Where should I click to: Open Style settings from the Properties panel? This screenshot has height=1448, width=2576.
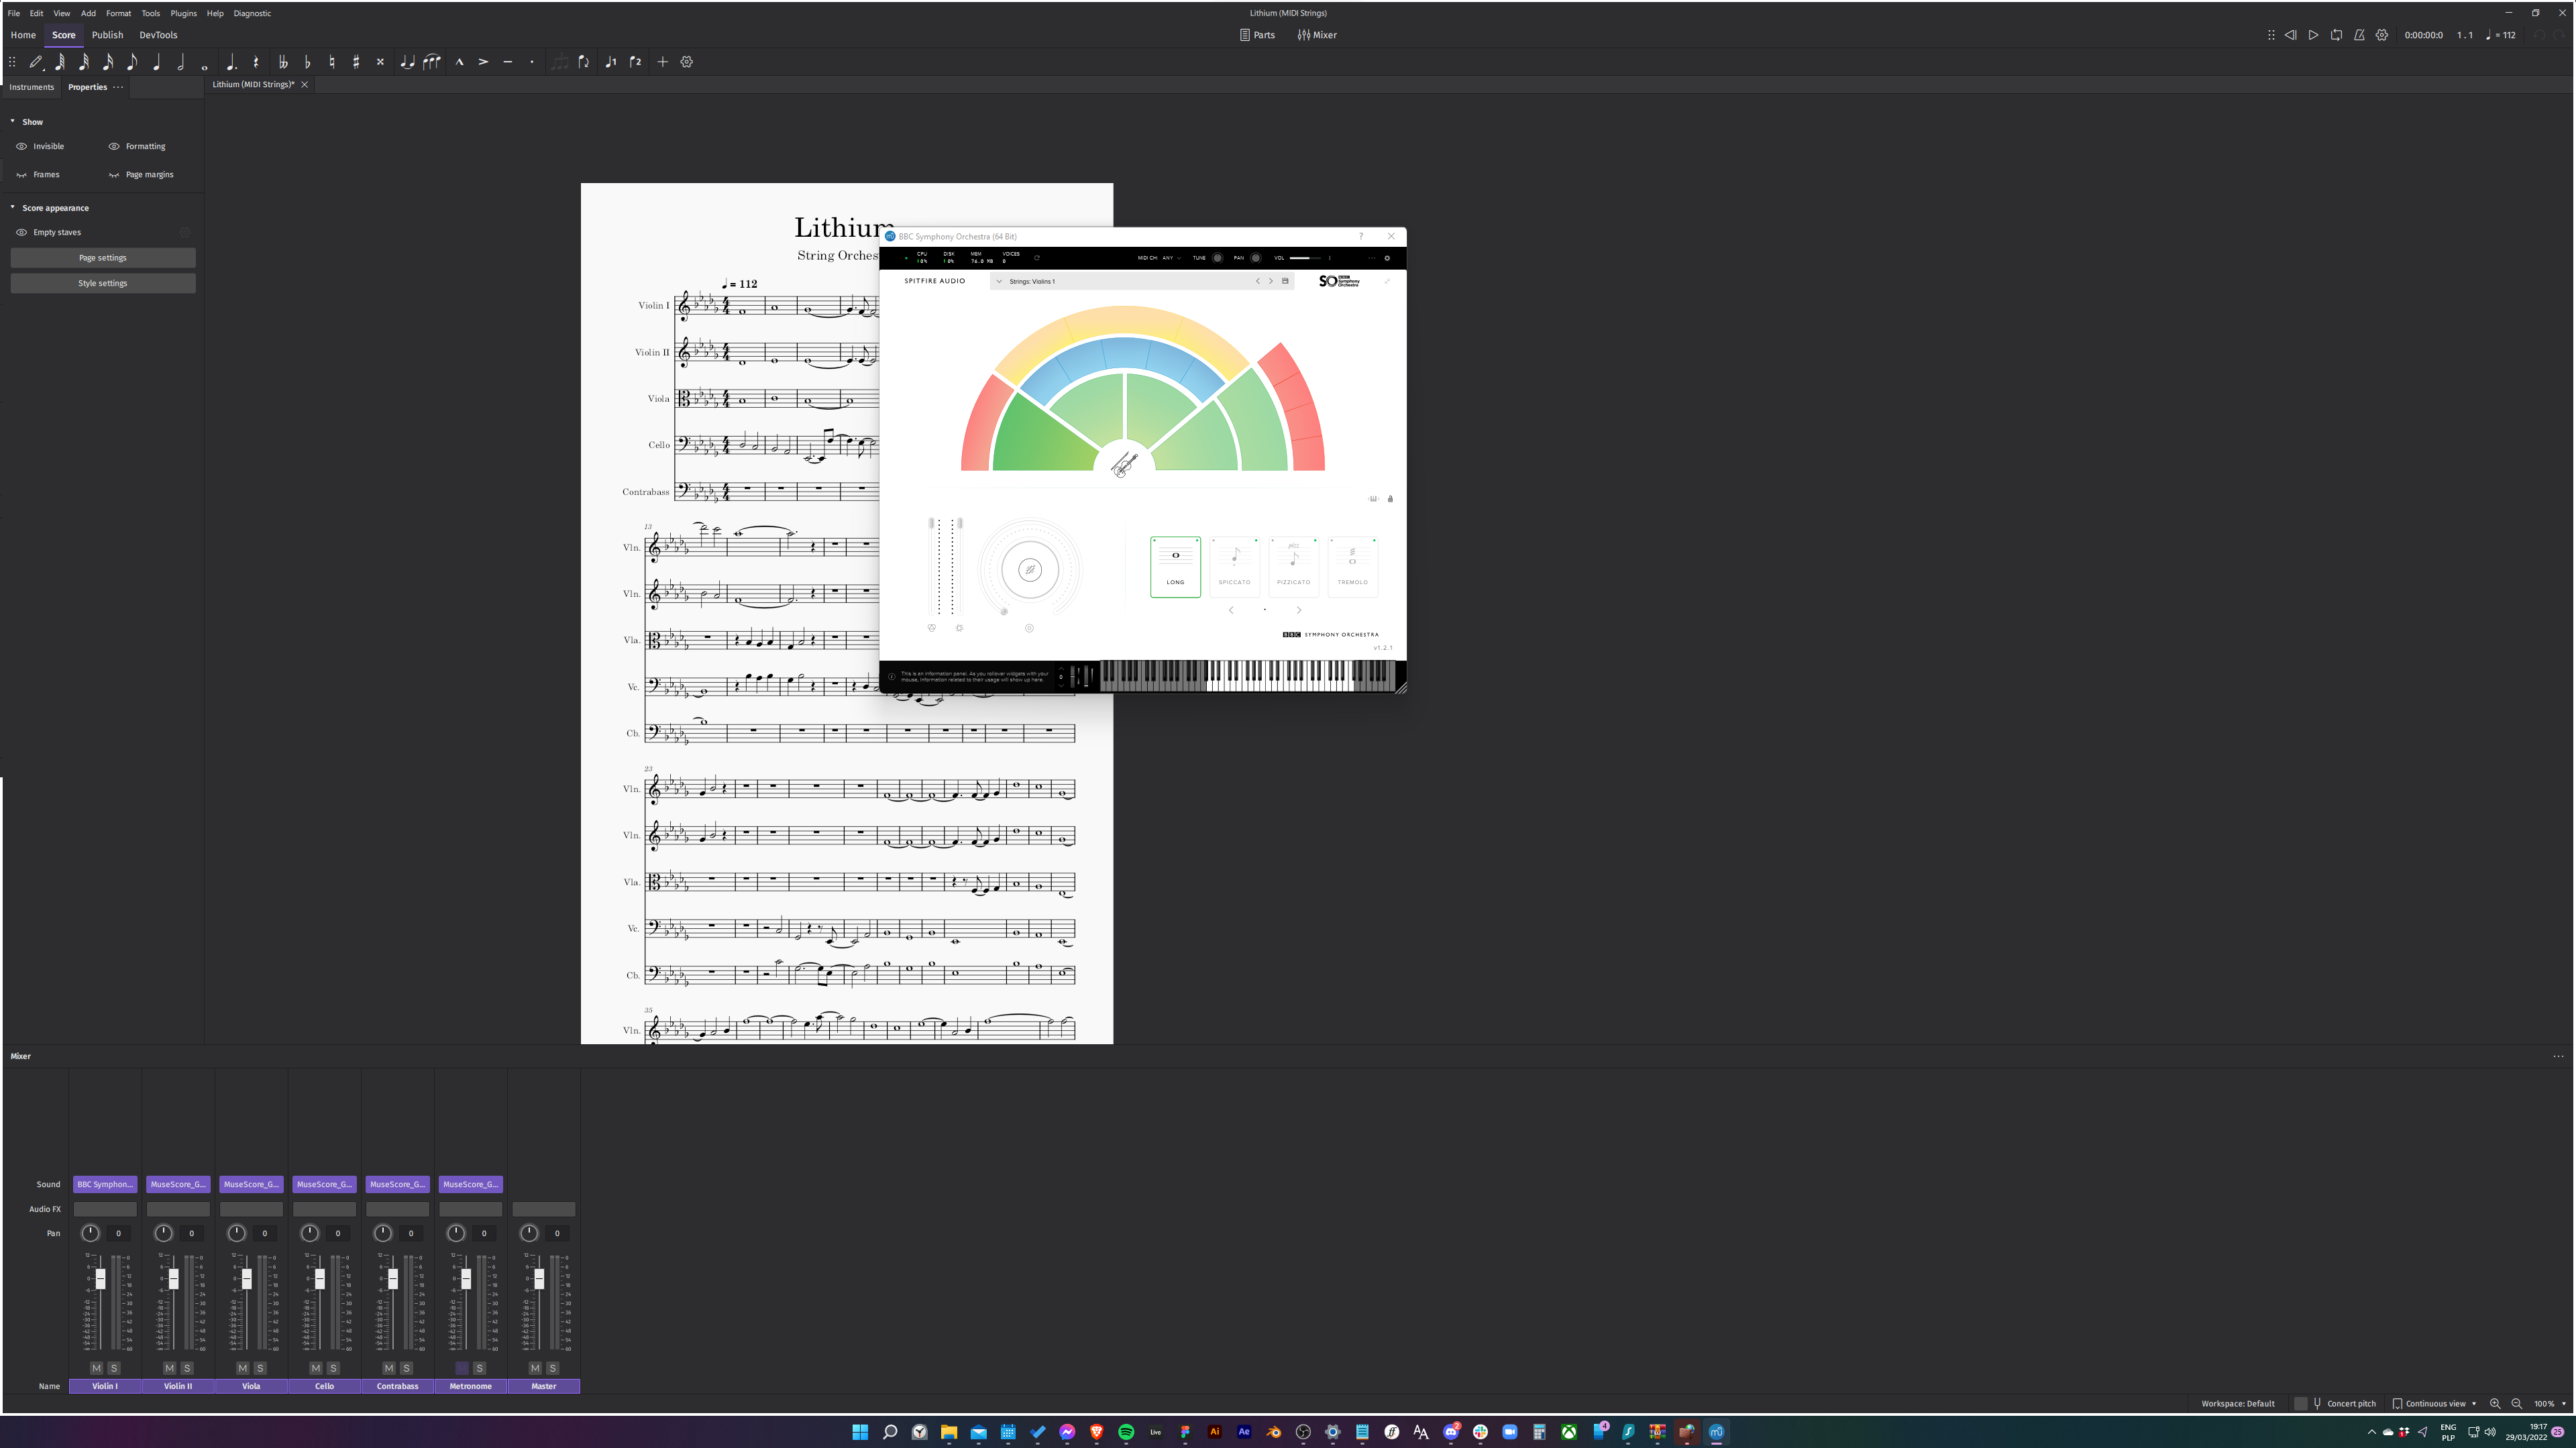pos(102,282)
